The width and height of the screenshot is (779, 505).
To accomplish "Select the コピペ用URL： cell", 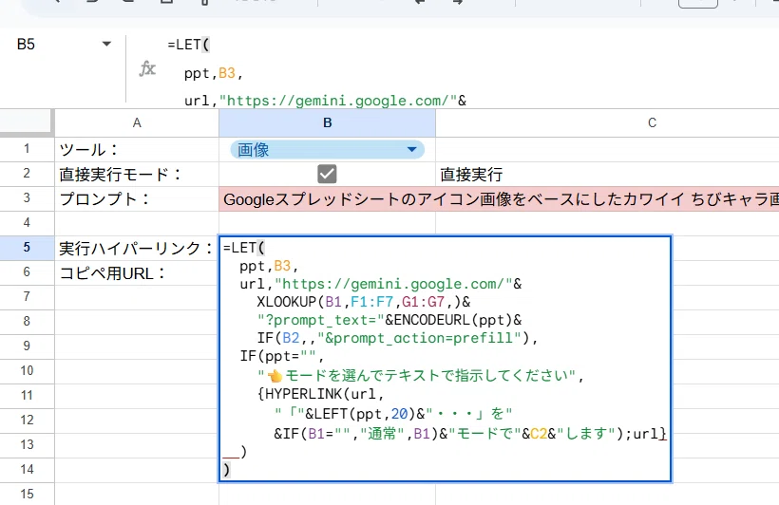I will 137,272.
